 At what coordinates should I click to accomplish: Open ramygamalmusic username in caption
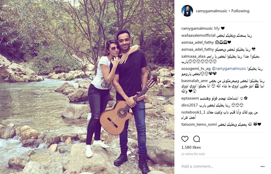[x=197, y=28]
